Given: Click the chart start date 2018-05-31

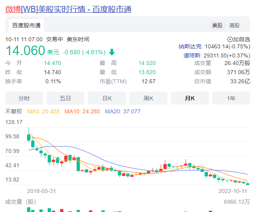Looking at the screenshot, I should 41,191.
